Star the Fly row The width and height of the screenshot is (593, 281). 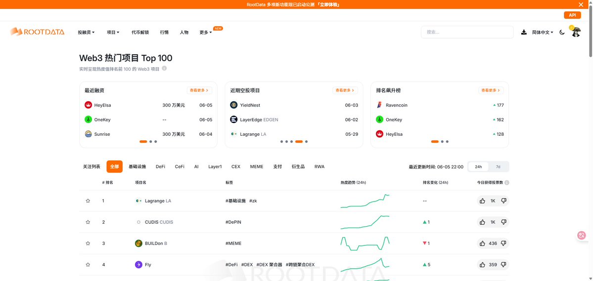point(88,265)
